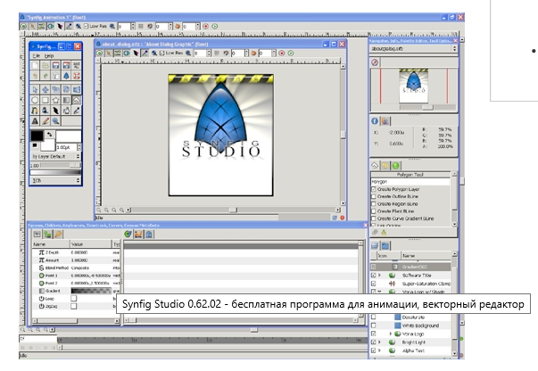Select the Star tool
This screenshot has height=371, width=538.
point(55,100)
